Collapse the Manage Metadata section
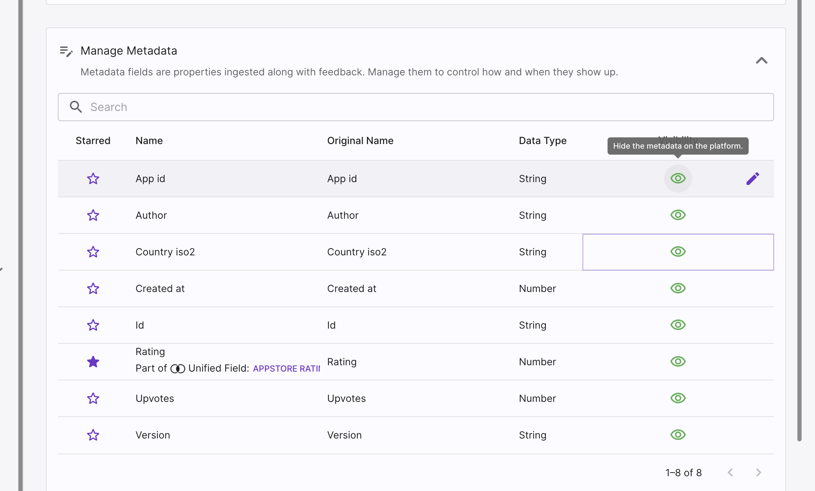 tap(762, 61)
